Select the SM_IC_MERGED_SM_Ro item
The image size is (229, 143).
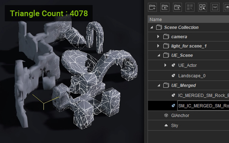coord(203,106)
